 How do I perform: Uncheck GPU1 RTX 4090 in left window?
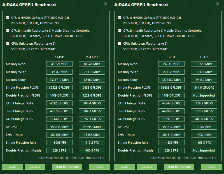click(8, 18)
